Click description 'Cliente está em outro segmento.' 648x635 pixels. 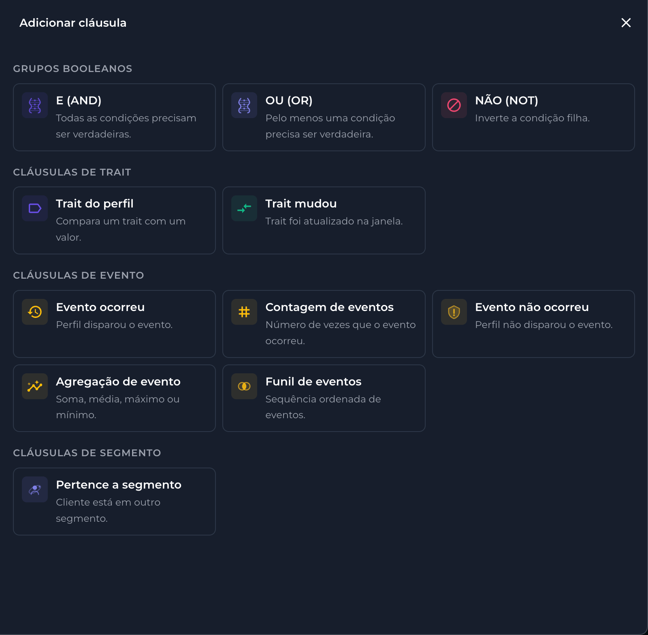pyautogui.click(x=108, y=510)
